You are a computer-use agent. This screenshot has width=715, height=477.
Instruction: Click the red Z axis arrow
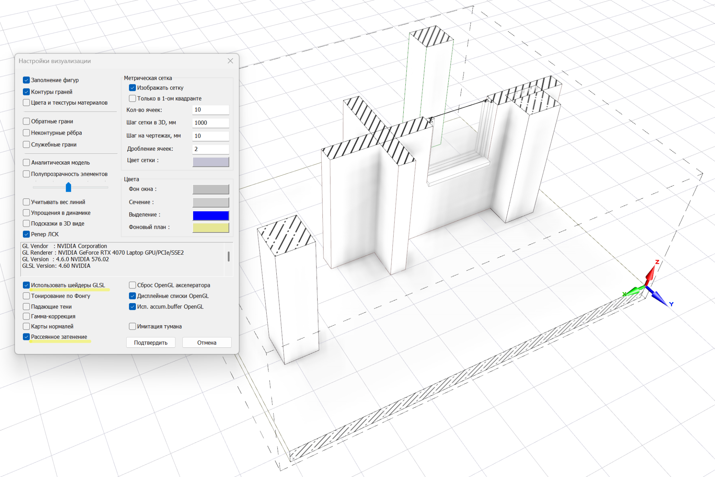click(x=651, y=275)
